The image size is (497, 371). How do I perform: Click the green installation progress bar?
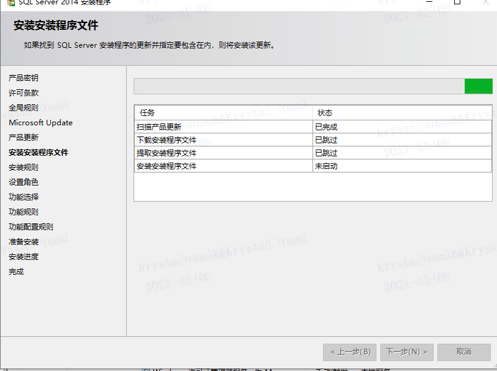click(x=313, y=86)
